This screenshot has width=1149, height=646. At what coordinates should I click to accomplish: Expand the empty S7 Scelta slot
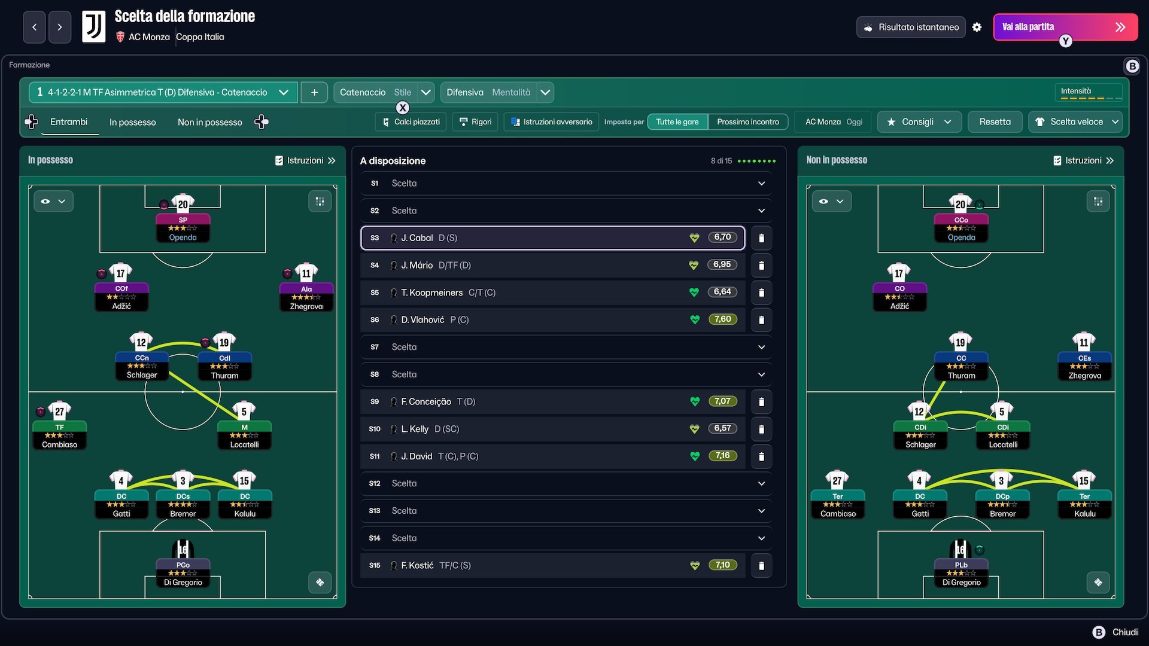(566, 347)
